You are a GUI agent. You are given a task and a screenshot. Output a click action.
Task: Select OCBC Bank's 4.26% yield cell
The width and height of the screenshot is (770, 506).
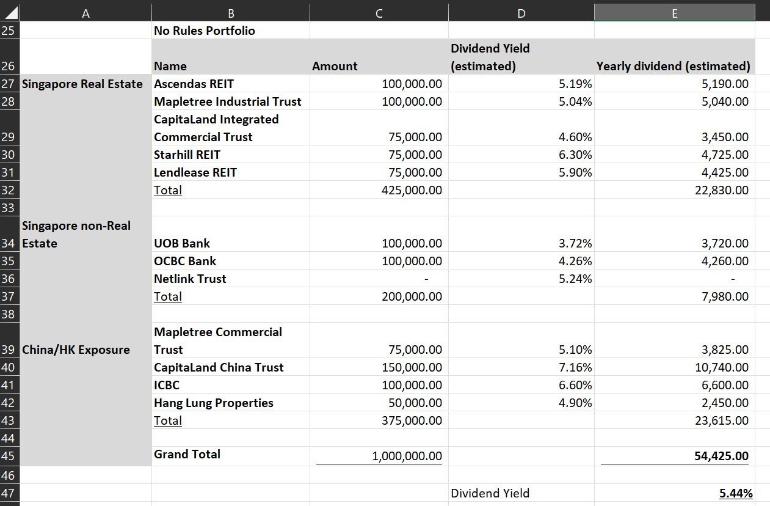tap(521, 262)
